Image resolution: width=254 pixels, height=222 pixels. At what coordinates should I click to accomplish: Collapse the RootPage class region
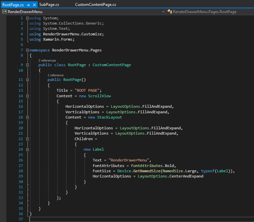coord(28,65)
